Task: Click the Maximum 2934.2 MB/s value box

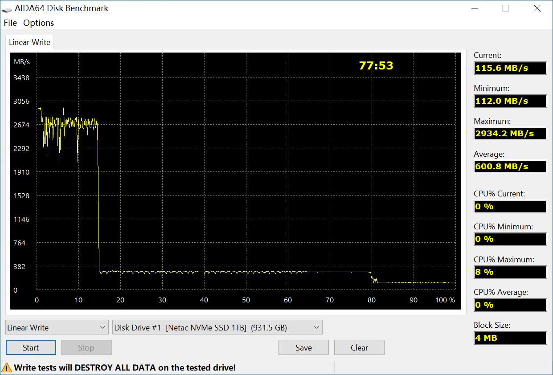Action: pyautogui.click(x=510, y=134)
